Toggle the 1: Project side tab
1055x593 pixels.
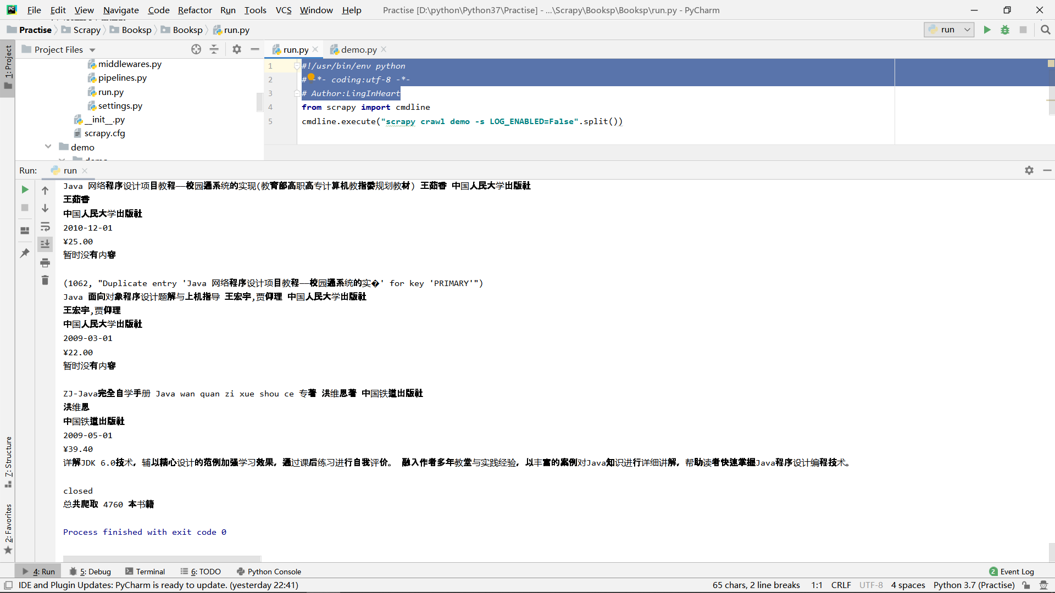point(8,68)
